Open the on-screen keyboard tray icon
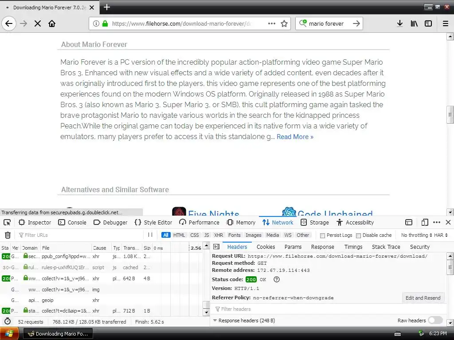454x340 pixels. [398, 334]
